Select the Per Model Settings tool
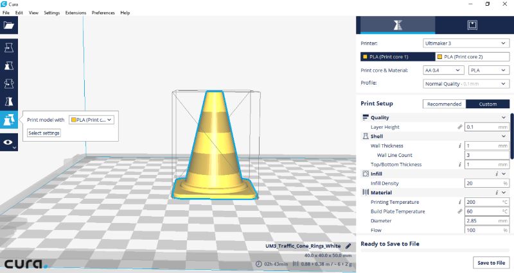Viewport: 514px width, 273px height. [x=9, y=120]
